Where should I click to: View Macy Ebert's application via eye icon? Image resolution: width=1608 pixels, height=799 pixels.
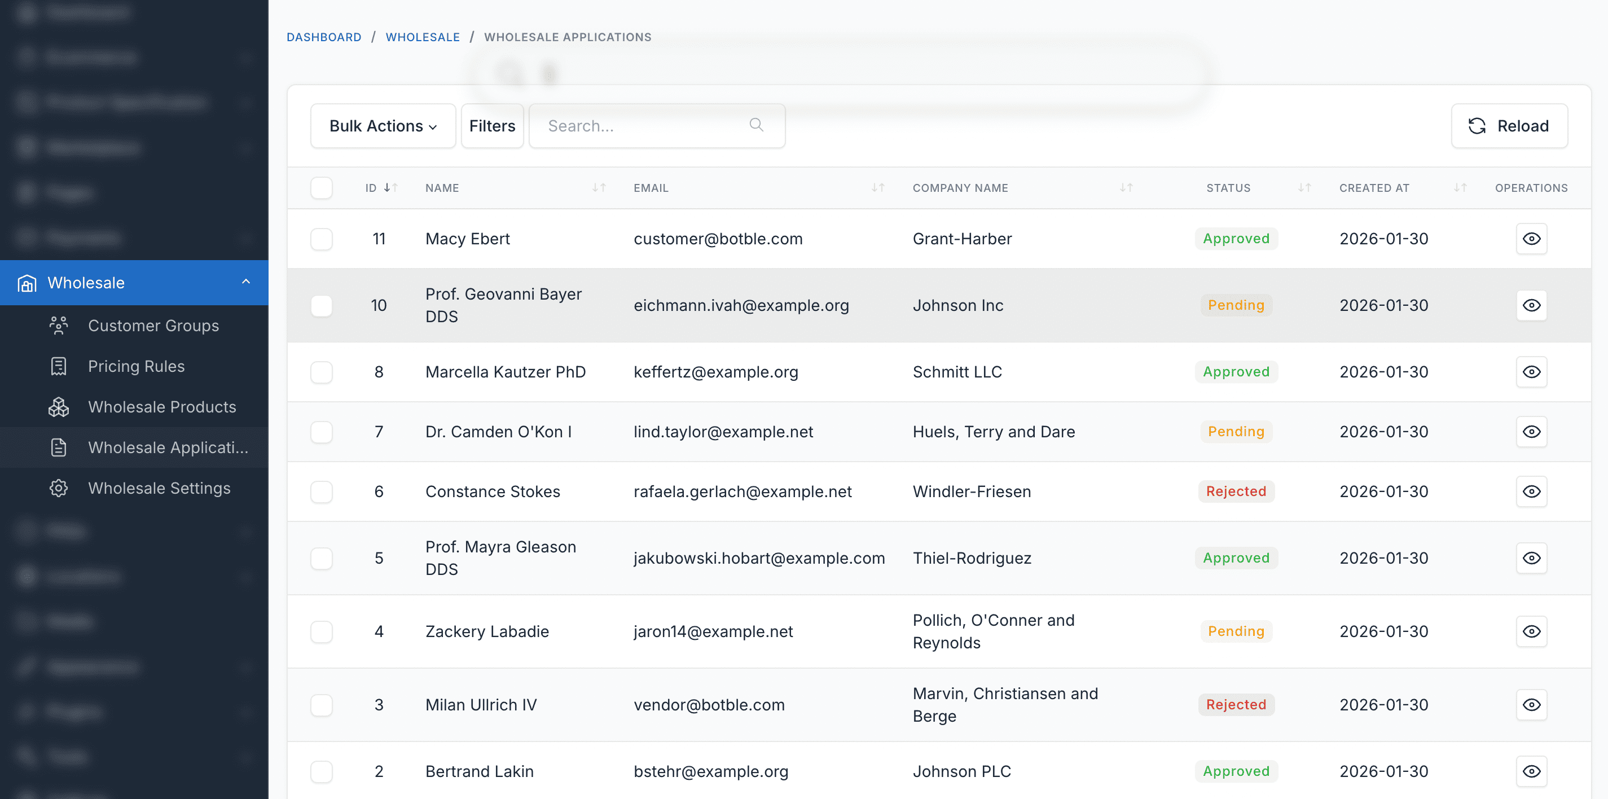point(1531,239)
